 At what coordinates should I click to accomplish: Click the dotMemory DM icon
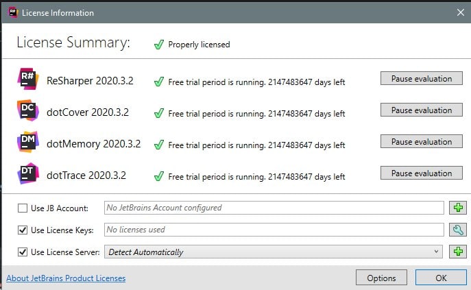click(28, 142)
